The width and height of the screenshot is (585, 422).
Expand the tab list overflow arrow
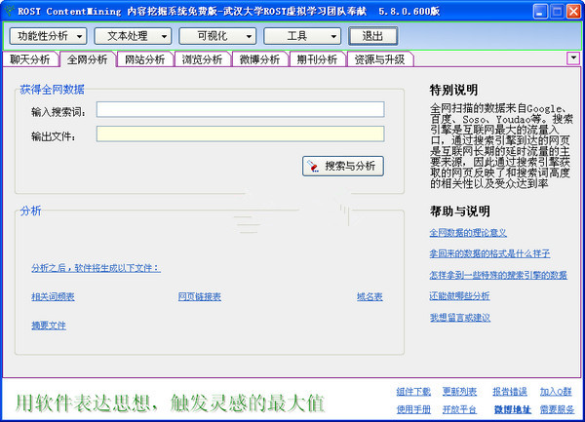573,58
